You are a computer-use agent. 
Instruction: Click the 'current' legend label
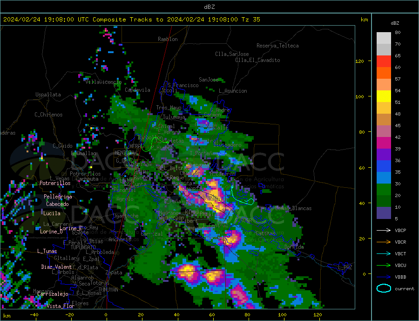click(405, 289)
